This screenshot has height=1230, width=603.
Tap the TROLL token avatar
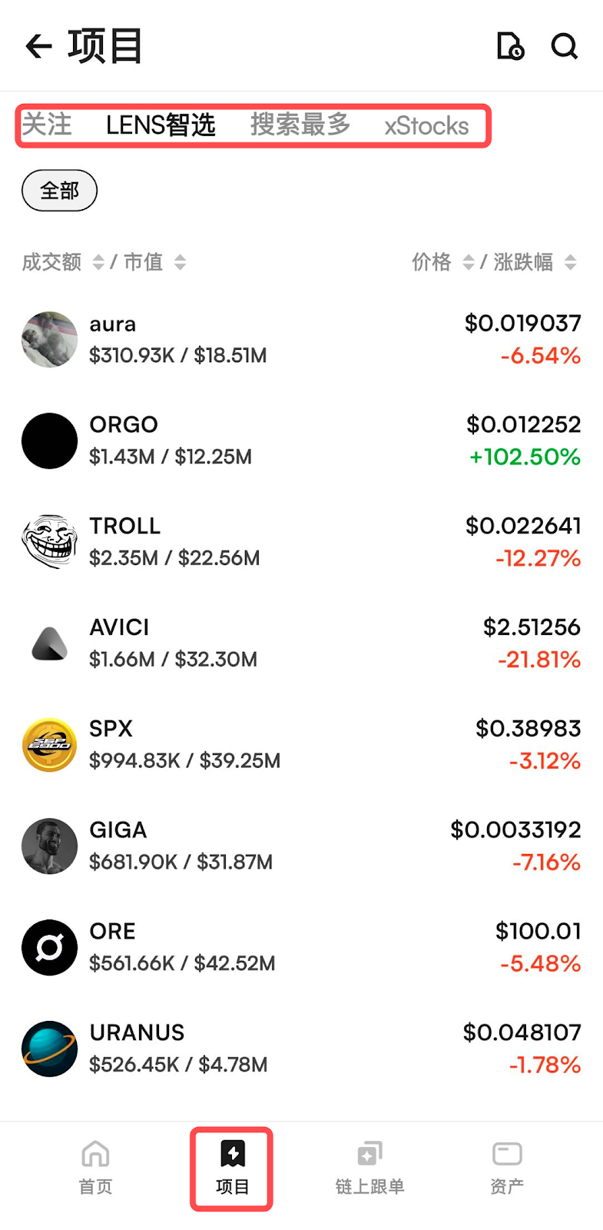pos(50,542)
